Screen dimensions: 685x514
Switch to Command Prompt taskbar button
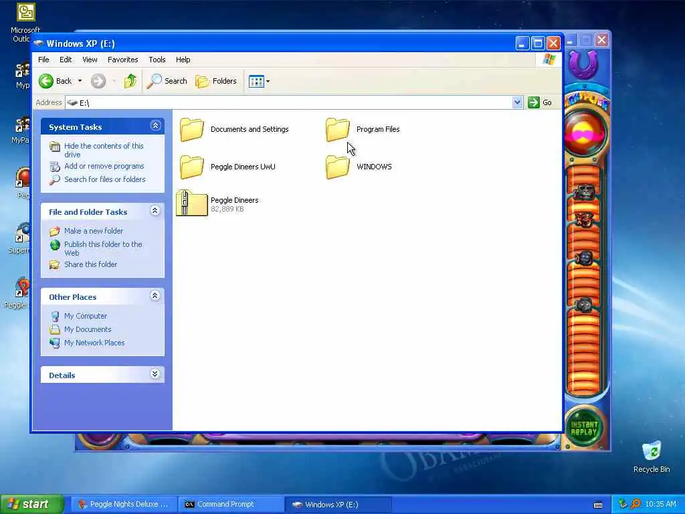231,505
